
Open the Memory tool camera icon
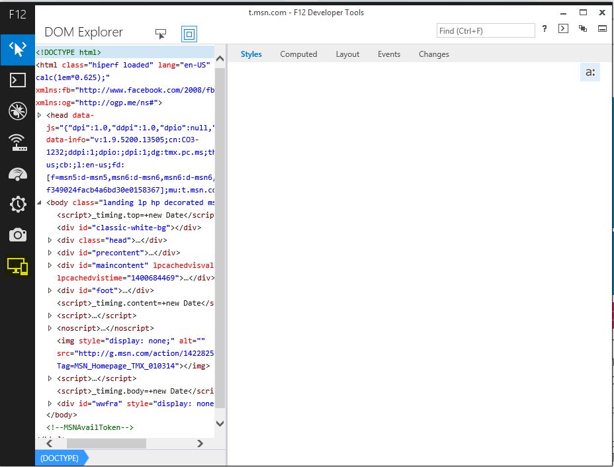tap(17, 235)
